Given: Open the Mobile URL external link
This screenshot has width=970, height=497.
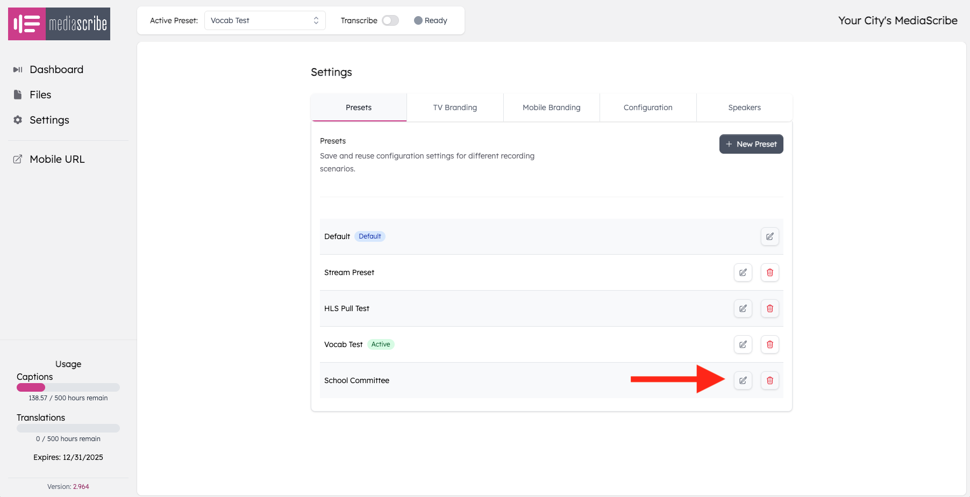Looking at the screenshot, I should click(x=57, y=159).
